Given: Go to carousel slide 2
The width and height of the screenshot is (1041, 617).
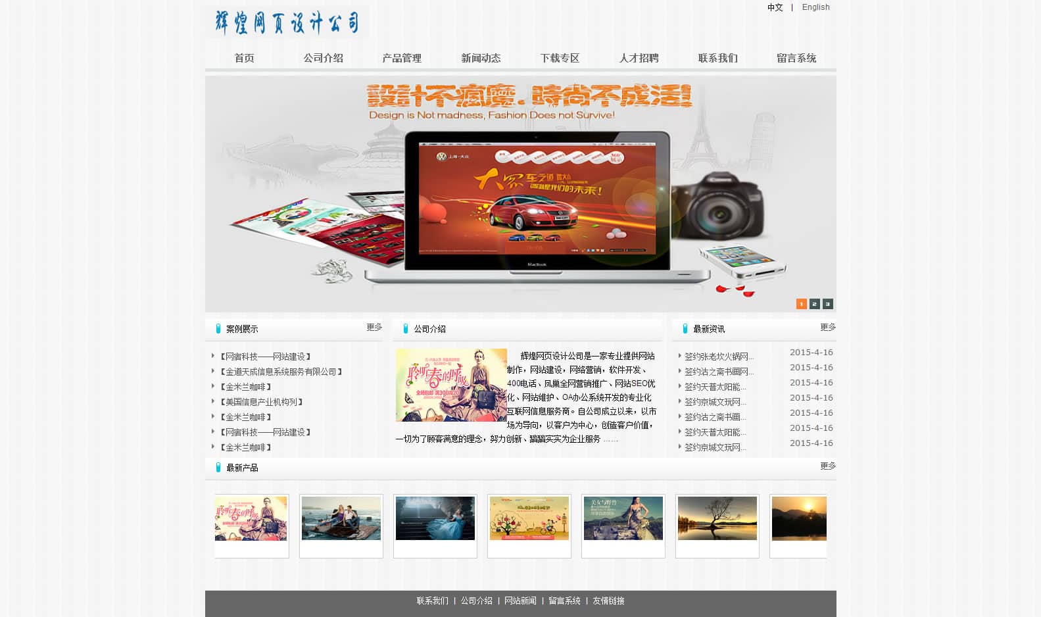Looking at the screenshot, I should pos(814,304).
